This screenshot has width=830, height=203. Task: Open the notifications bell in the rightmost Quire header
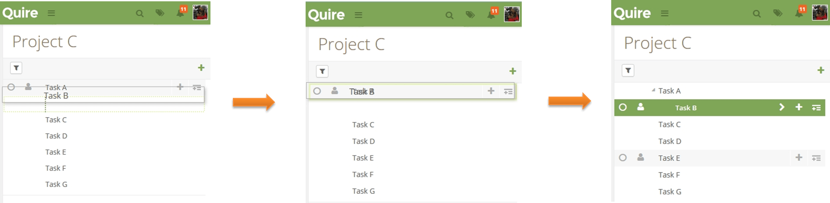tap(799, 13)
